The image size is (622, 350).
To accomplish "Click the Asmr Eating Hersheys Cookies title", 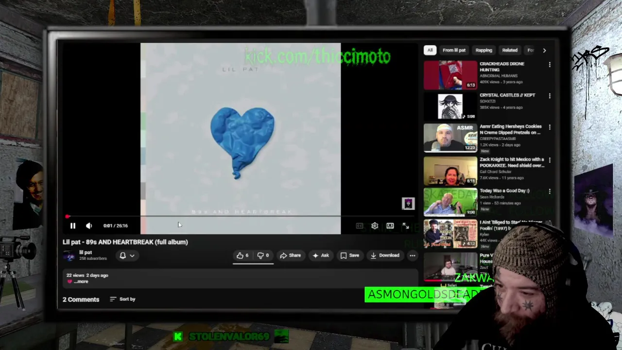I will click(510, 129).
